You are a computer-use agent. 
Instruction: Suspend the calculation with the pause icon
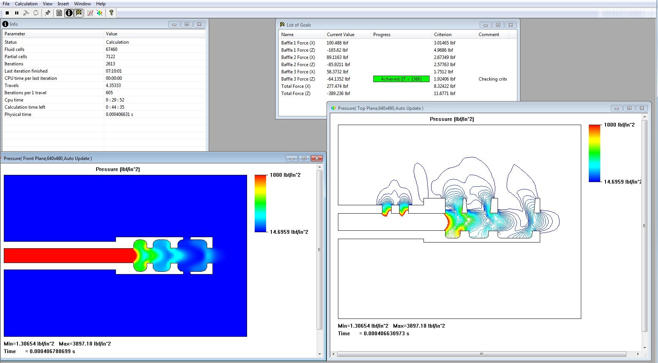[x=16, y=13]
